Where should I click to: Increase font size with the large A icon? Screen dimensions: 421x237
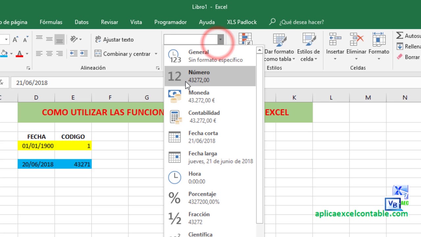pyautogui.click(x=15, y=39)
